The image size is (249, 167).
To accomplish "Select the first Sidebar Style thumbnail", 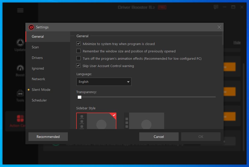I will [96, 121].
